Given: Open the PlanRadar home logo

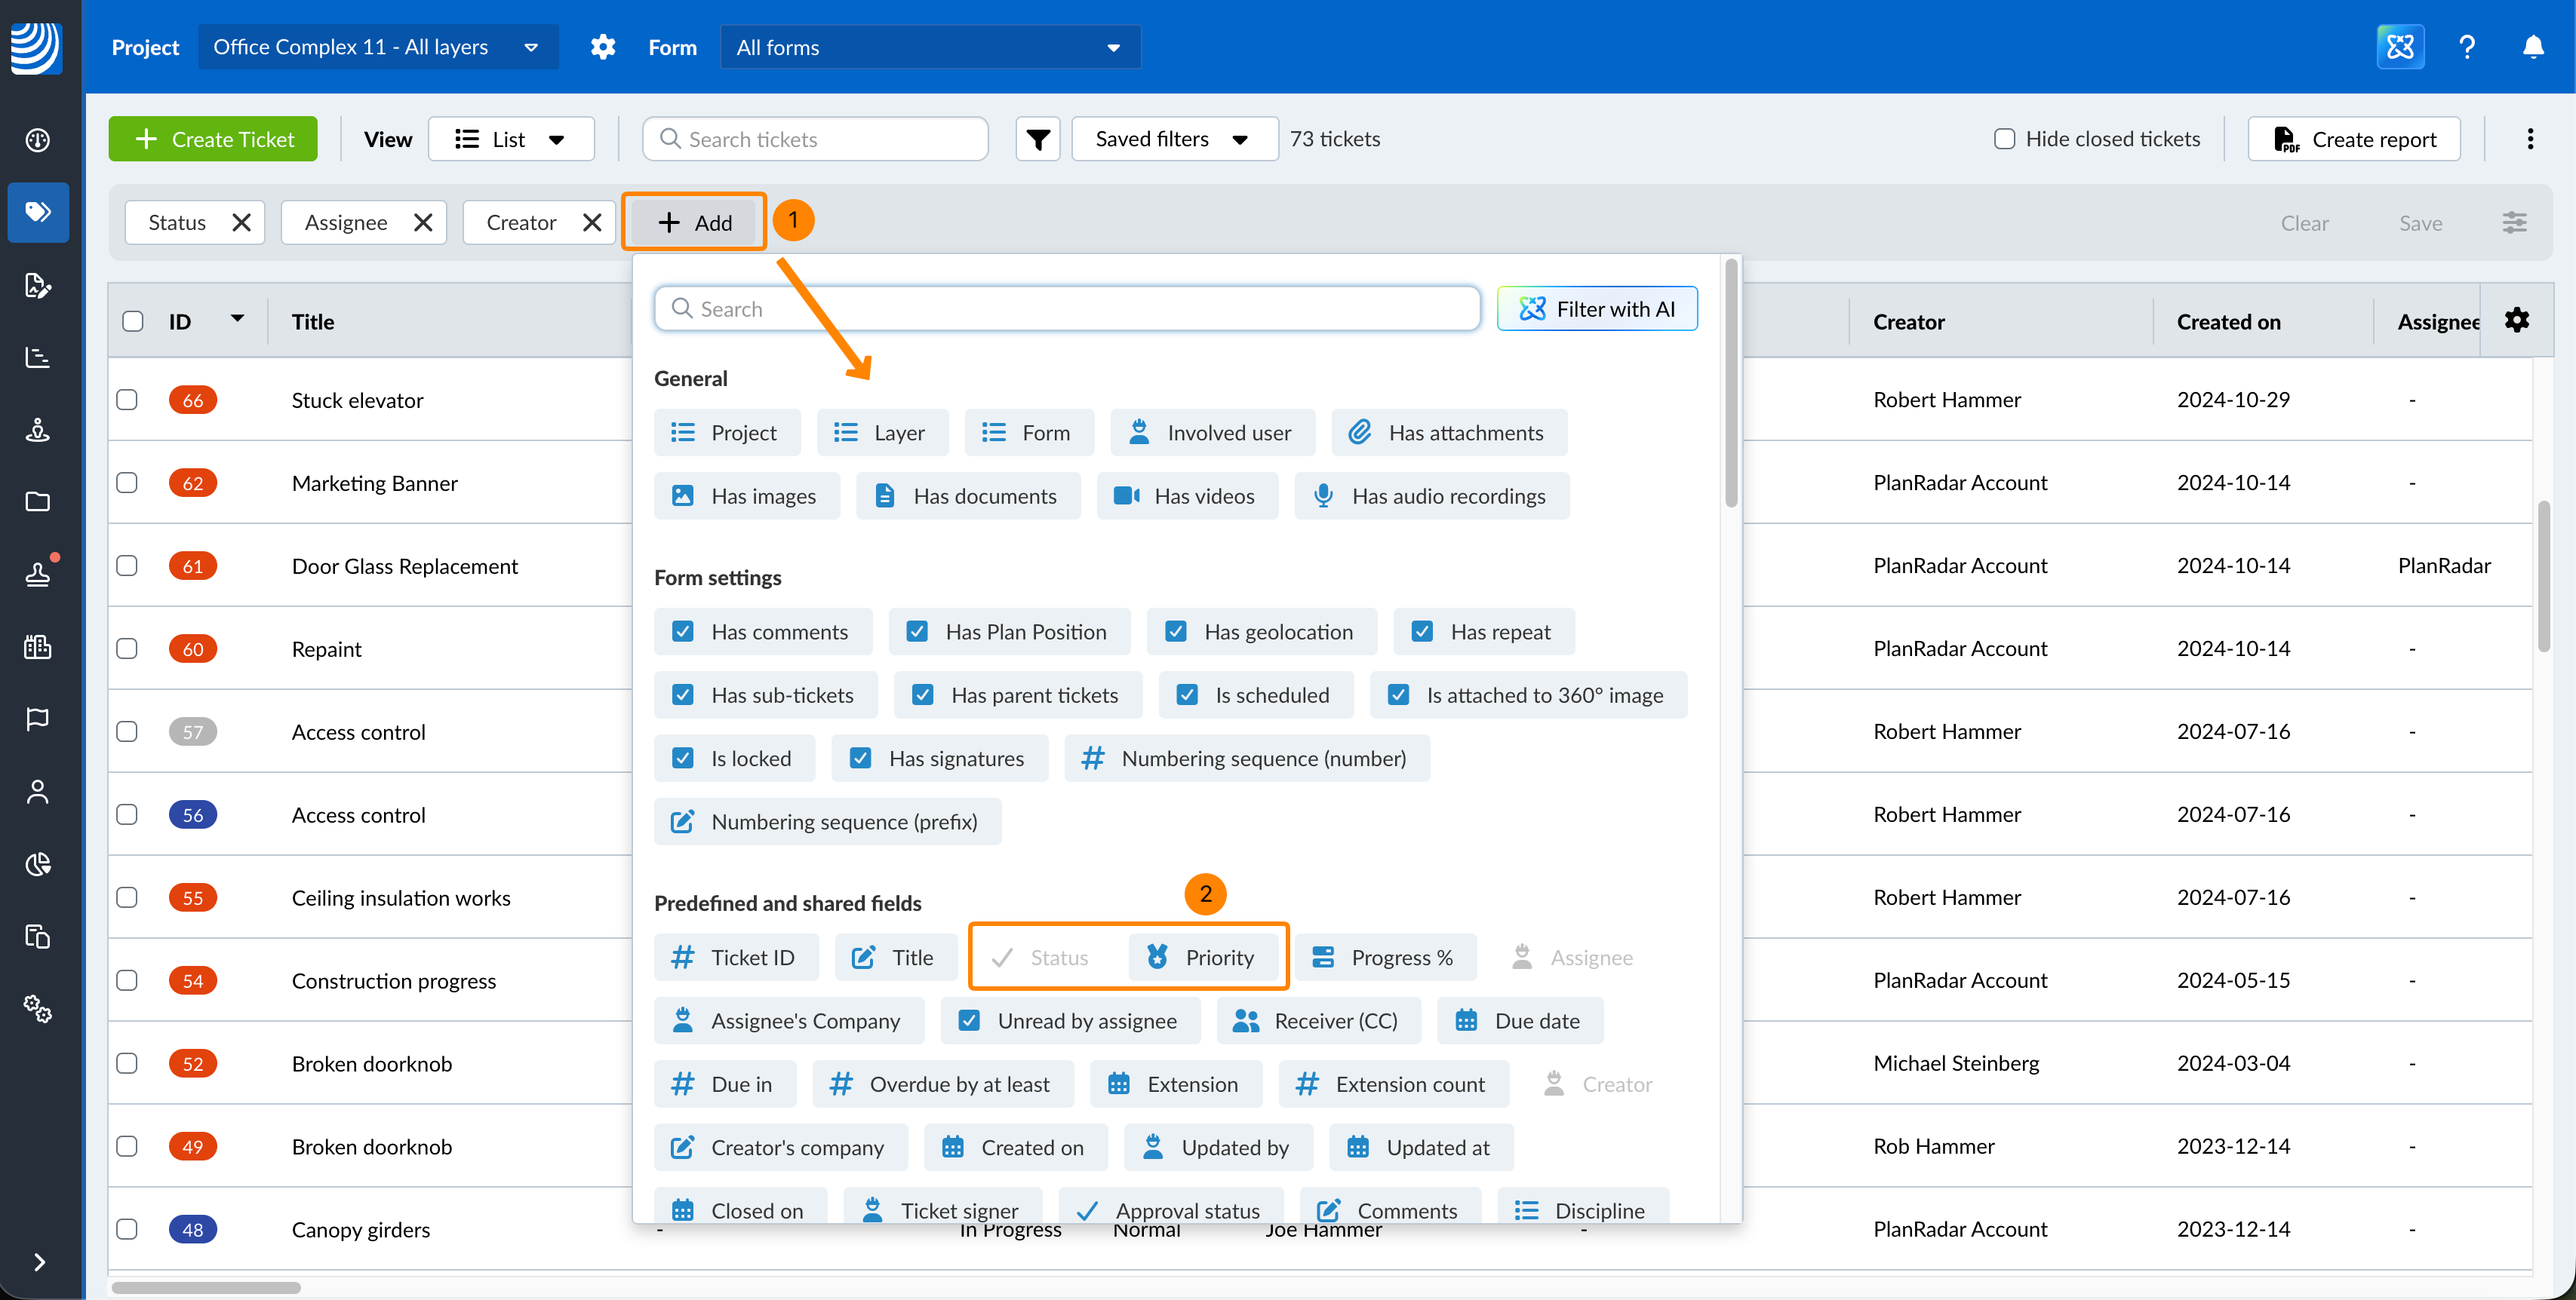Looking at the screenshot, I should coord(36,47).
